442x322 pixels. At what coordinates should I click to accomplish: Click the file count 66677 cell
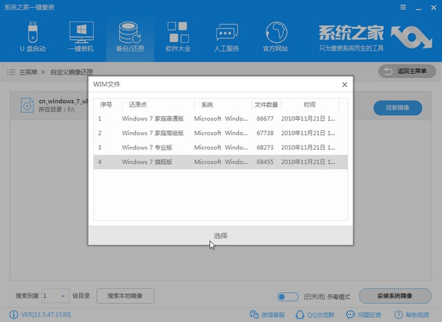point(265,119)
